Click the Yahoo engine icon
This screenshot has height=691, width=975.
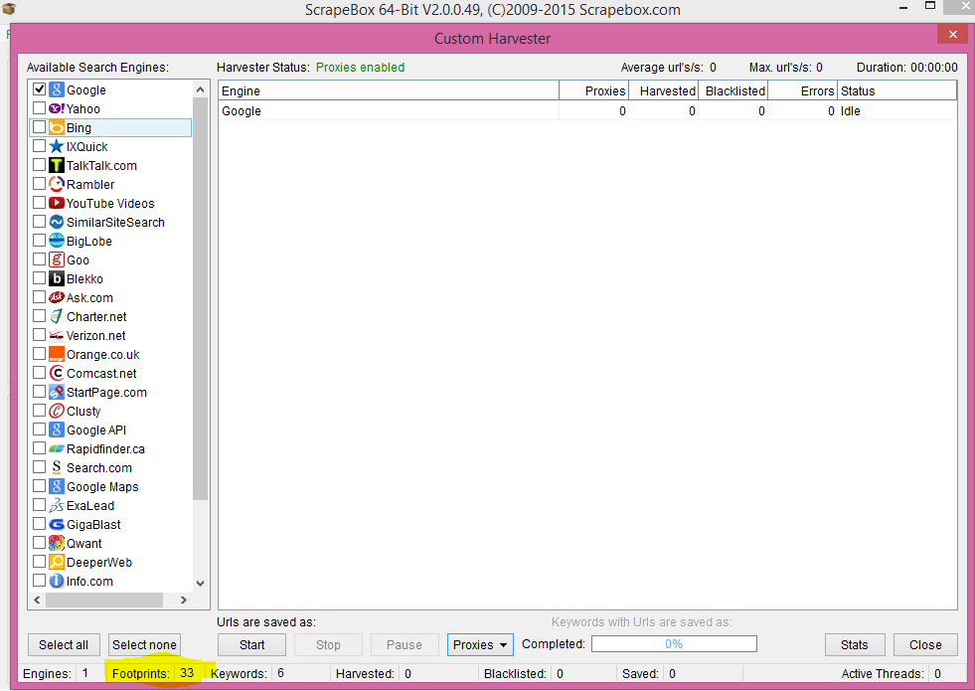57,108
